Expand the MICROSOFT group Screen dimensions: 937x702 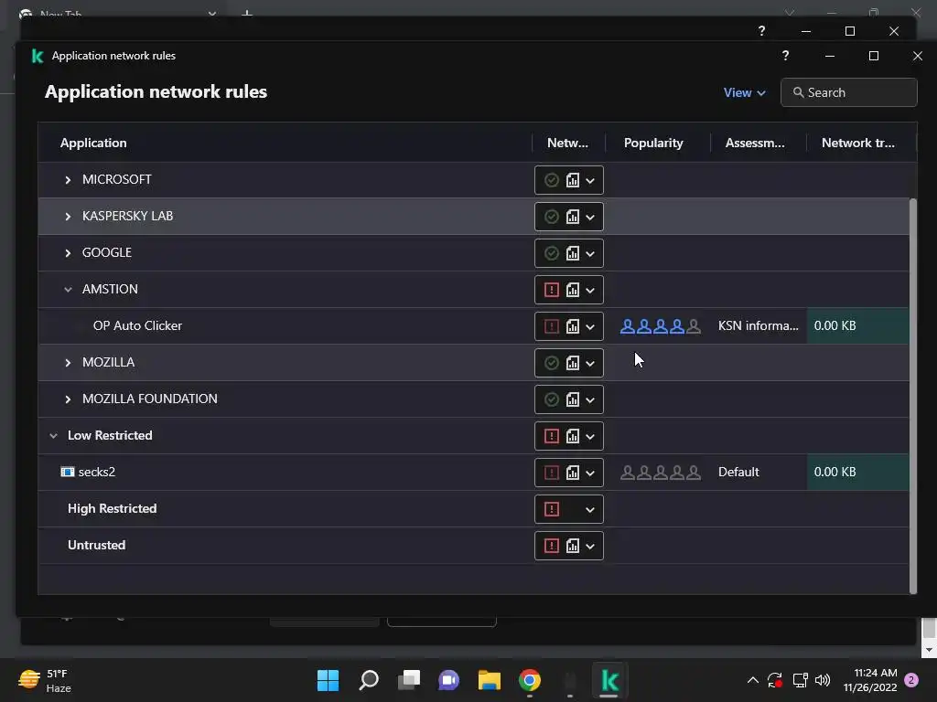click(68, 180)
